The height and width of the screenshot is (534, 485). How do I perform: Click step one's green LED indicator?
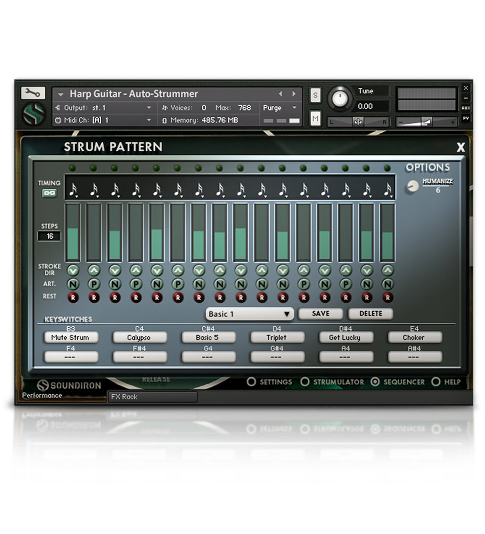[x=72, y=168]
